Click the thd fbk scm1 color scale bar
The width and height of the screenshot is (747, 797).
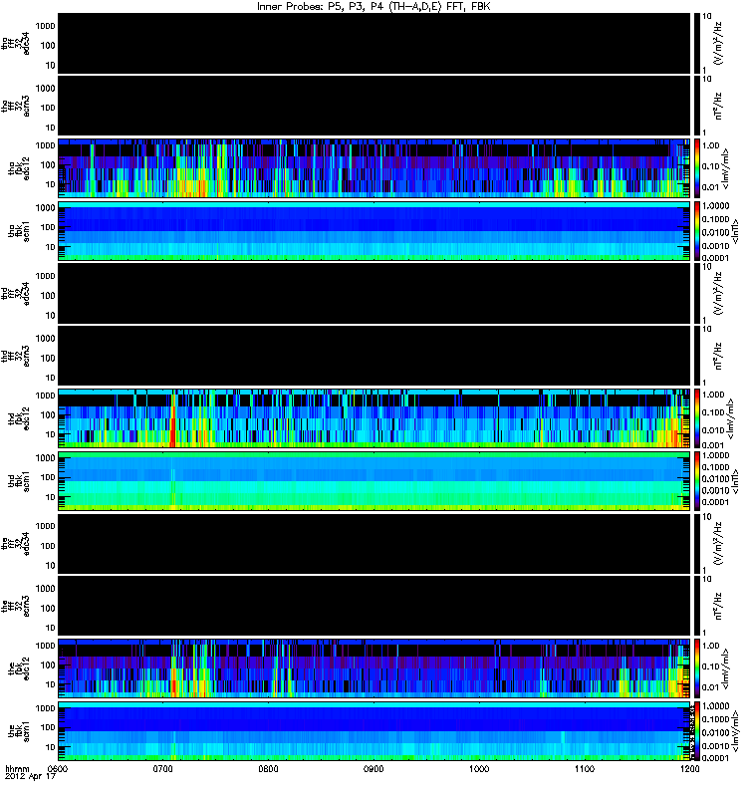pyautogui.click(x=696, y=481)
